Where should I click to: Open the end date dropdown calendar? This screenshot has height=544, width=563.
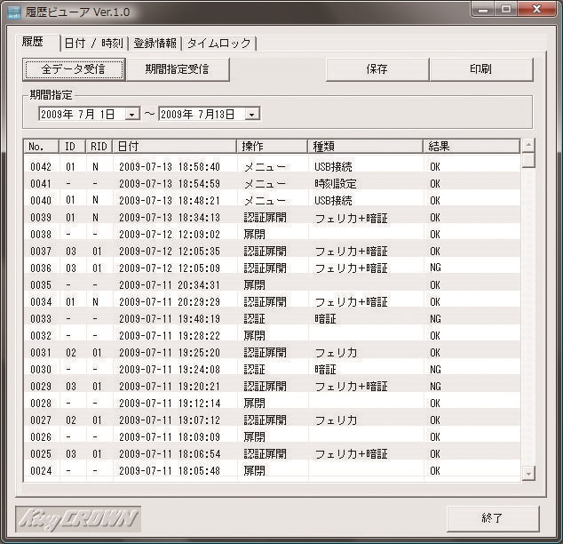(252, 114)
